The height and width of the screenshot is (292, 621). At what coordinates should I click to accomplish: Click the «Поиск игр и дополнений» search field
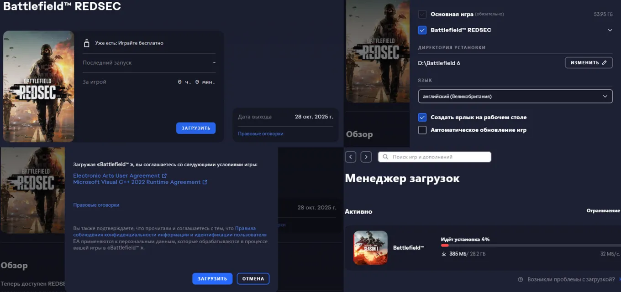(435, 157)
